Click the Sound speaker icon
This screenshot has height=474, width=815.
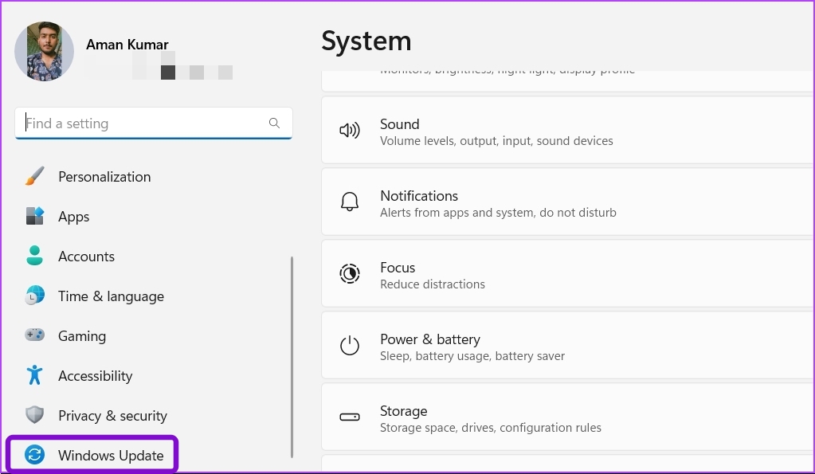(x=349, y=131)
